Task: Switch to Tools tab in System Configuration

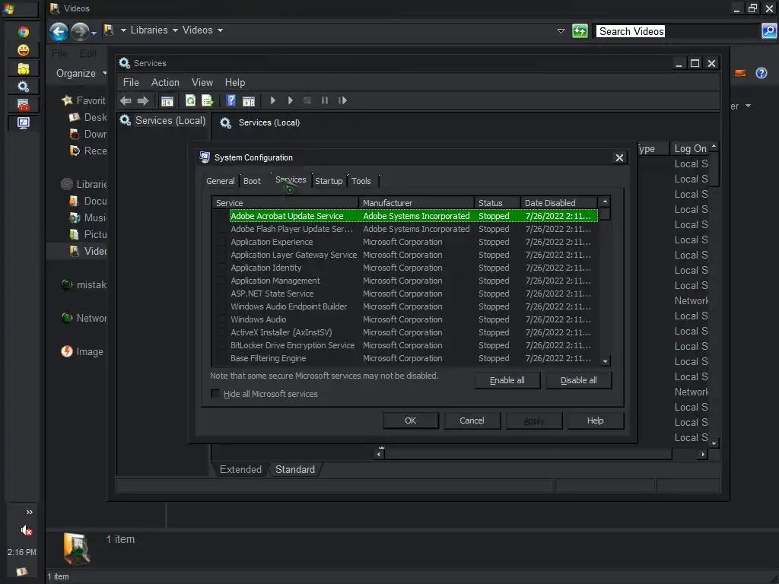Action: [361, 181]
